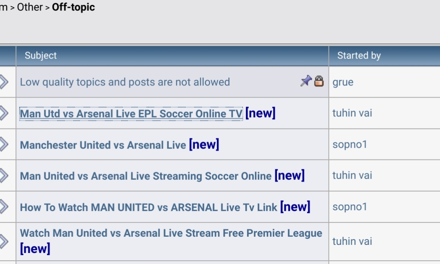Click [new] badge on Manchester United vs Arsenal Live
Screen dimensions: 440x264
tap(204, 144)
